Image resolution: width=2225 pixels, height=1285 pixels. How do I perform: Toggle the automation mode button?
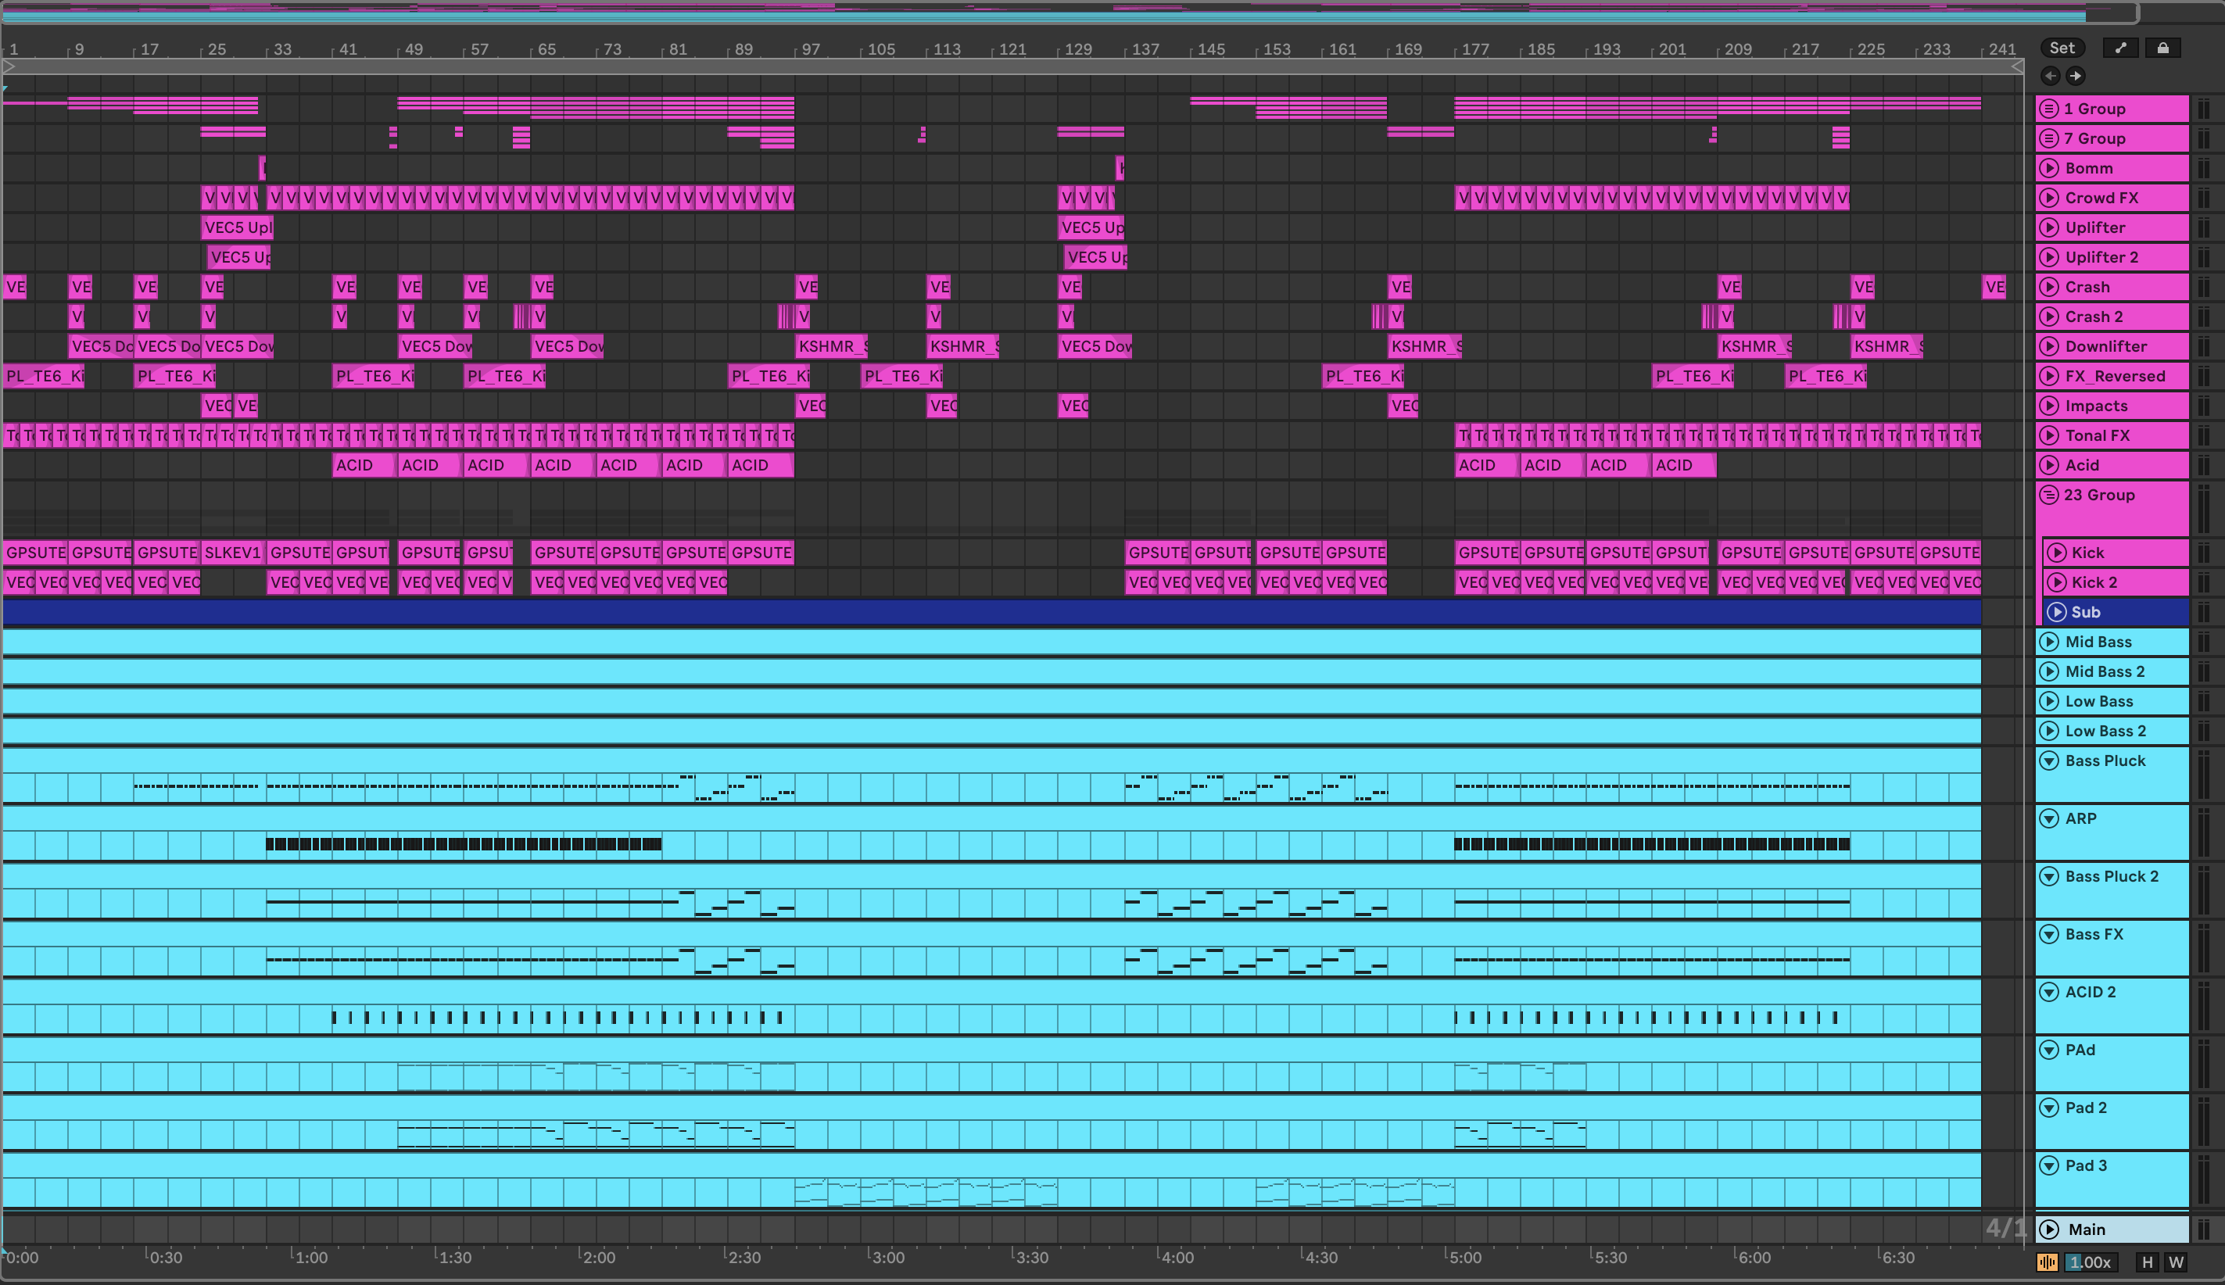point(2120,48)
